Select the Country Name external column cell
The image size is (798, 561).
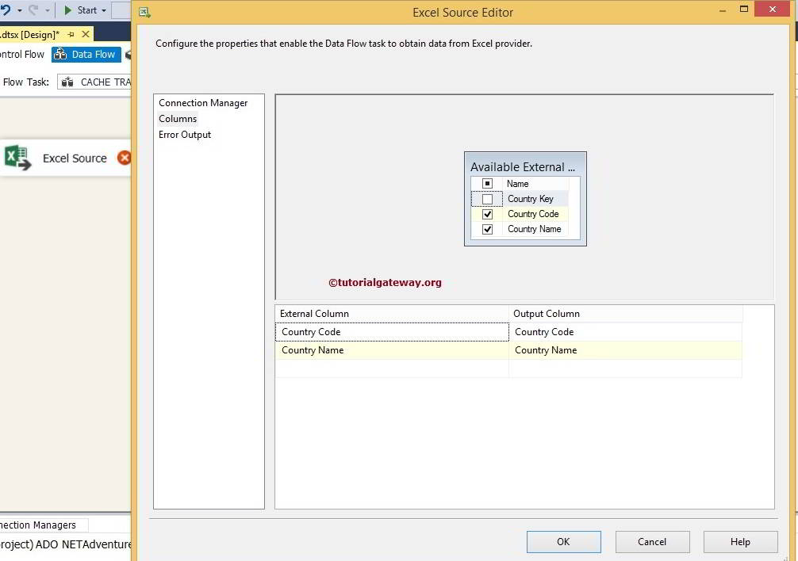392,350
